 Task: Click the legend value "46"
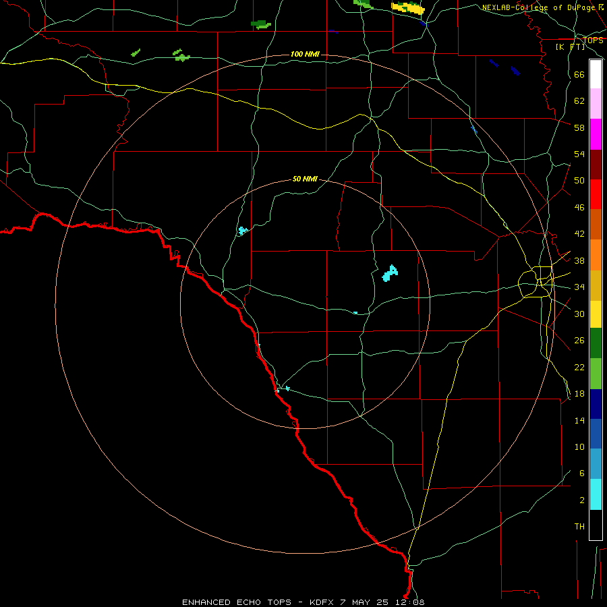[x=579, y=208]
